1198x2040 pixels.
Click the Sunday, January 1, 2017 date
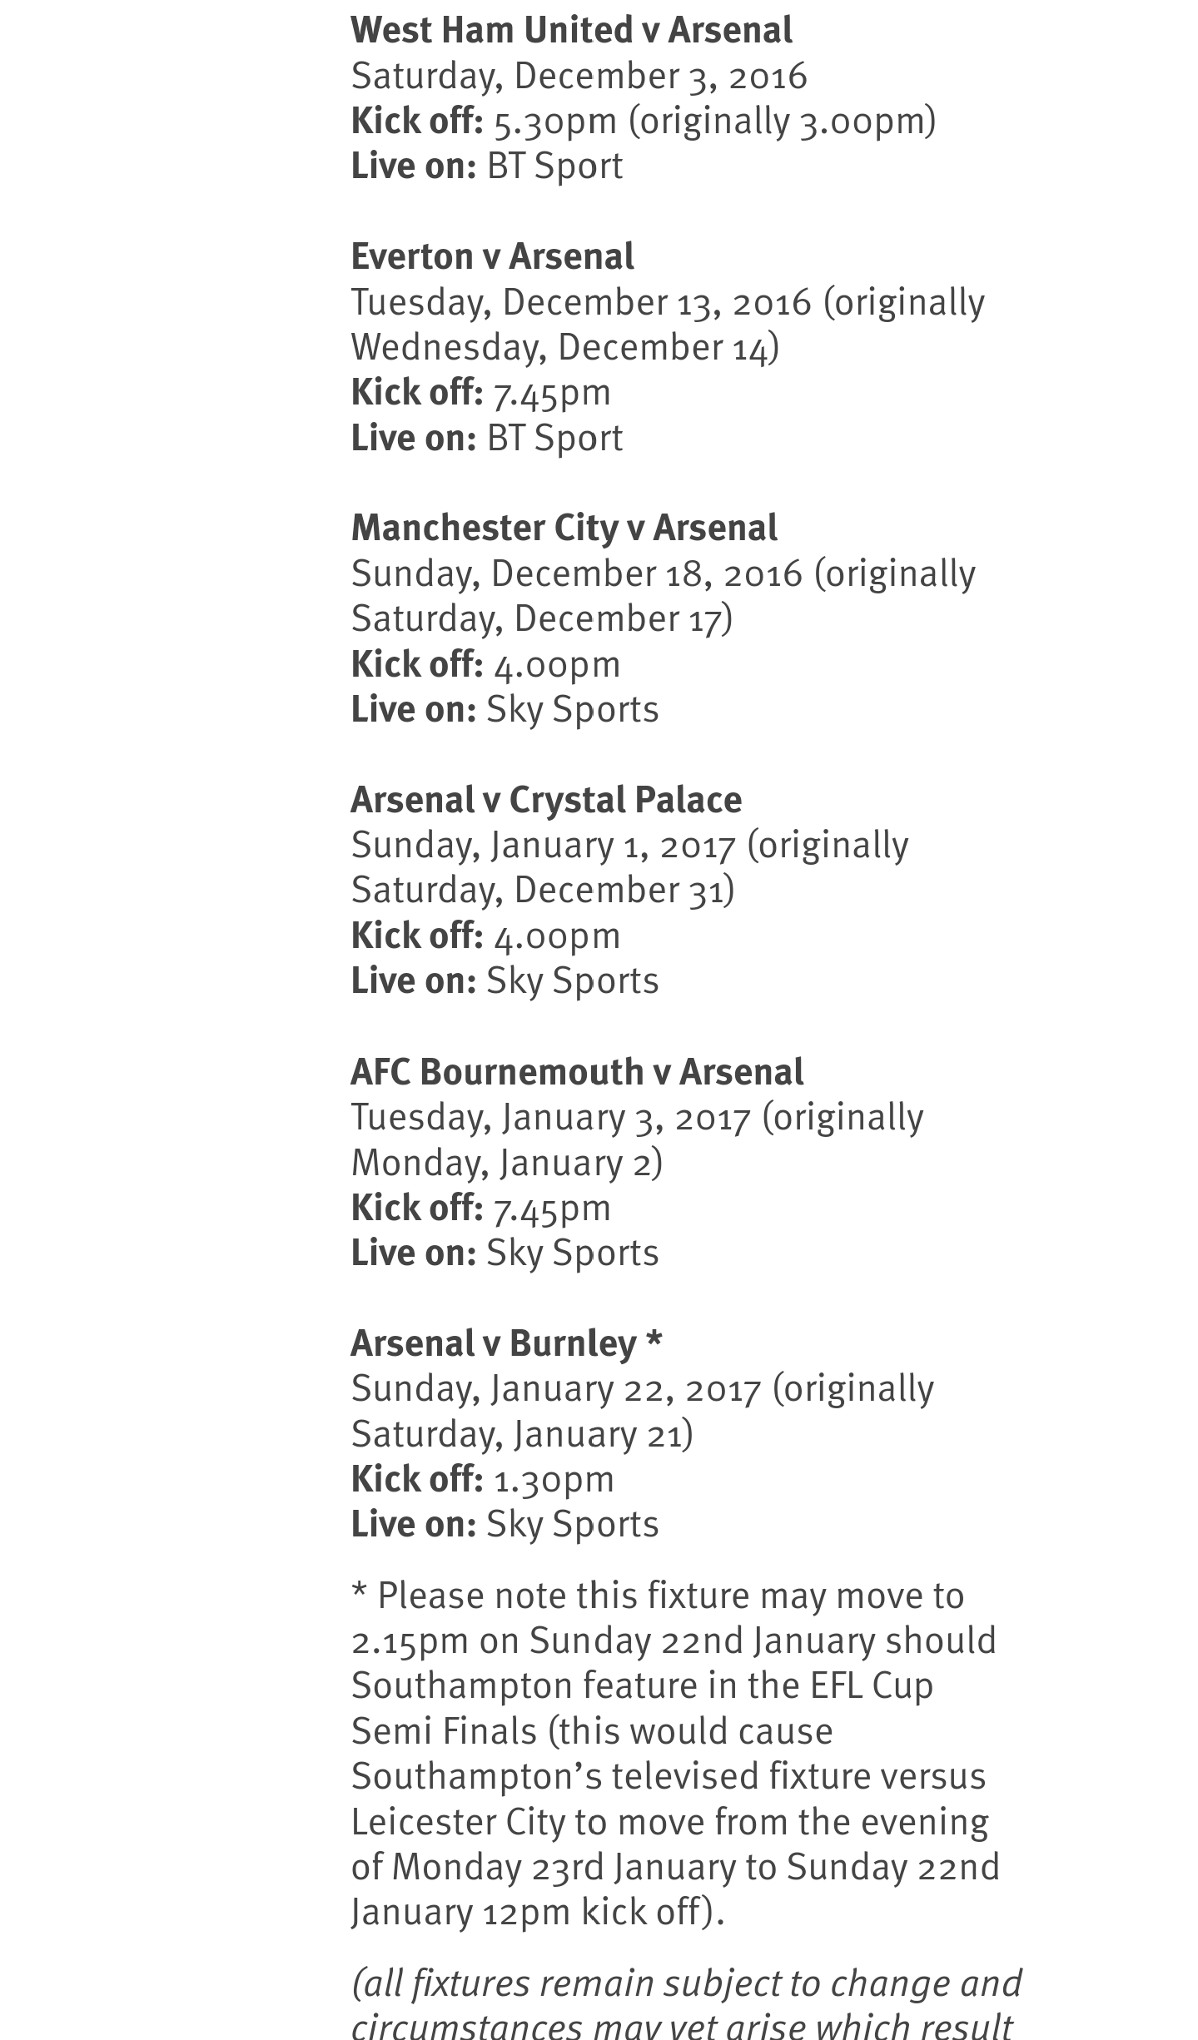pyautogui.click(x=543, y=846)
